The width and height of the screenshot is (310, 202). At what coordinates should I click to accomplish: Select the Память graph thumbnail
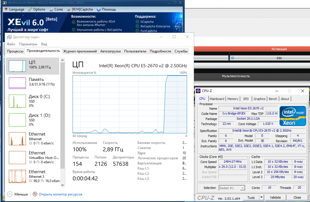click(x=17, y=83)
